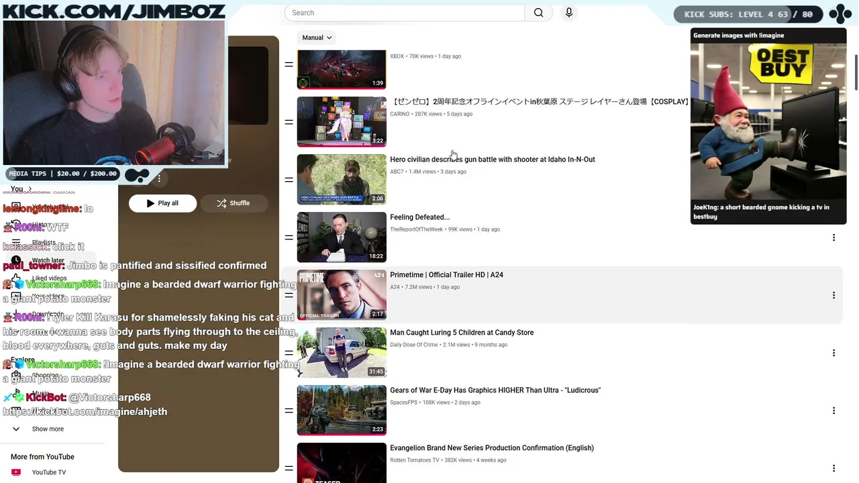Click the search magnifier button

(x=538, y=13)
